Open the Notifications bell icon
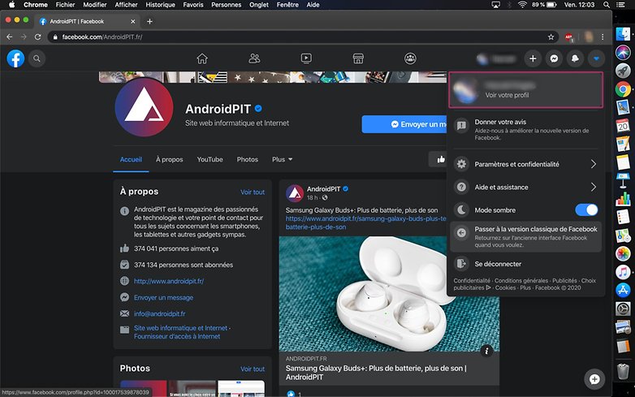Screen dimensions: 635x397 point(575,58)
